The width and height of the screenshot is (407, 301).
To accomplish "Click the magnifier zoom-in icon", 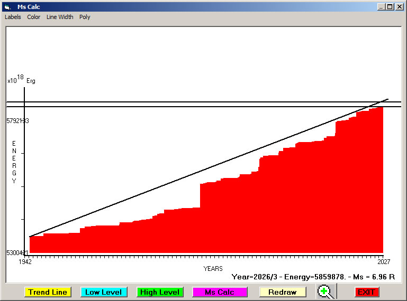I will click(x=326, y=291).
